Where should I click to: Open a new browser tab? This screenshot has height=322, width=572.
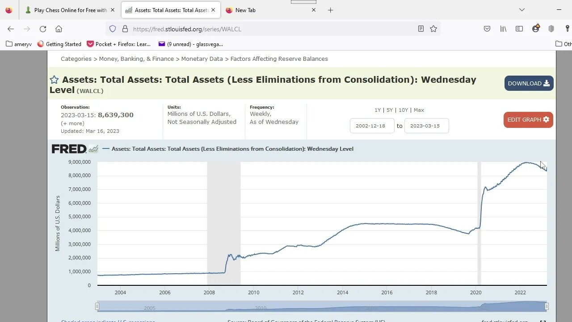pyautogui.click(x=331, y=10)
